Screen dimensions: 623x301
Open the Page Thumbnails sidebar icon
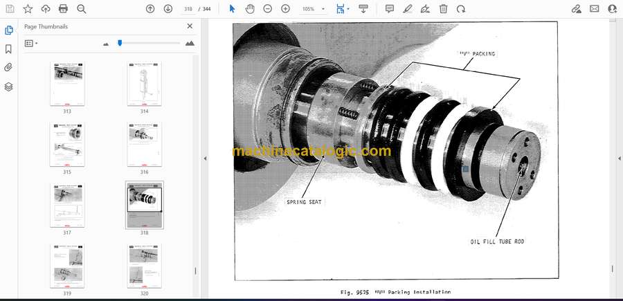coord(8,30)
